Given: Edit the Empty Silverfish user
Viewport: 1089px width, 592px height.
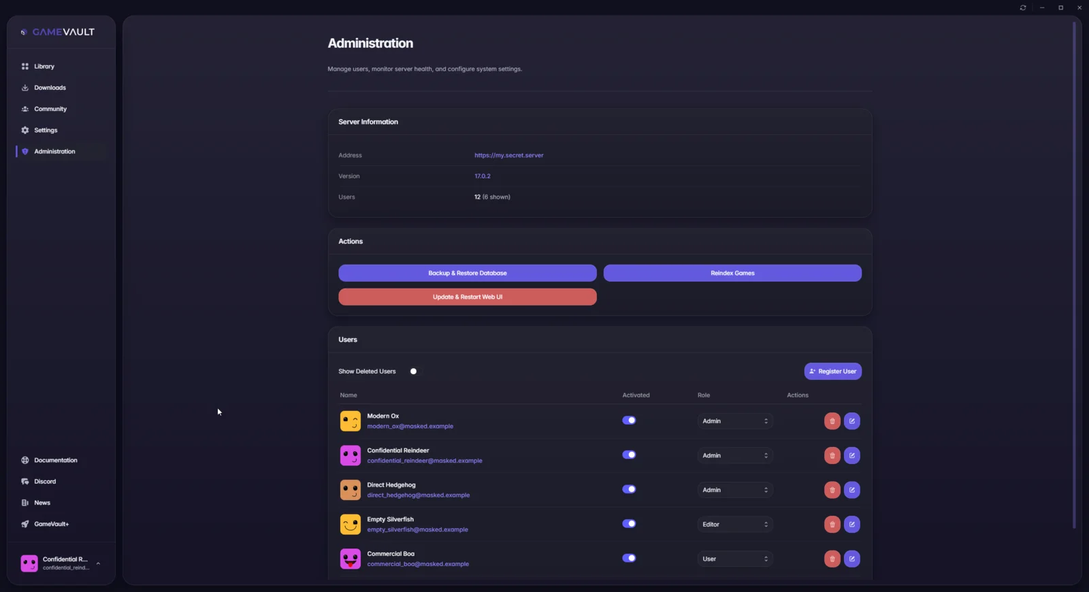Looking at the screenshot, I should pos(851,525).
